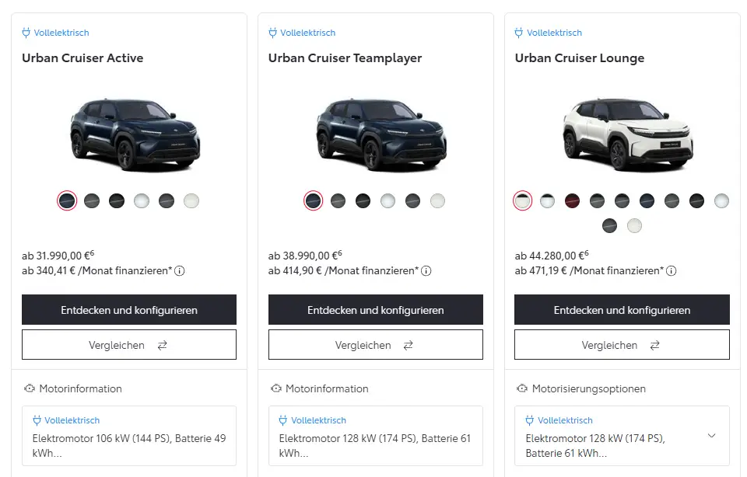Choose last white swatch for Urban Cruiser Active

191,201
